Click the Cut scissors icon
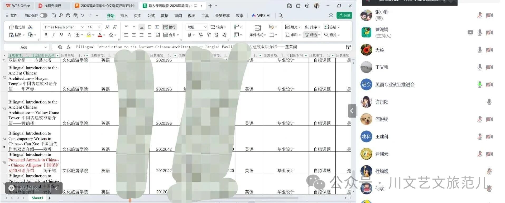The width and height of the screenshot is (505, 203). (x=30, y=27)
